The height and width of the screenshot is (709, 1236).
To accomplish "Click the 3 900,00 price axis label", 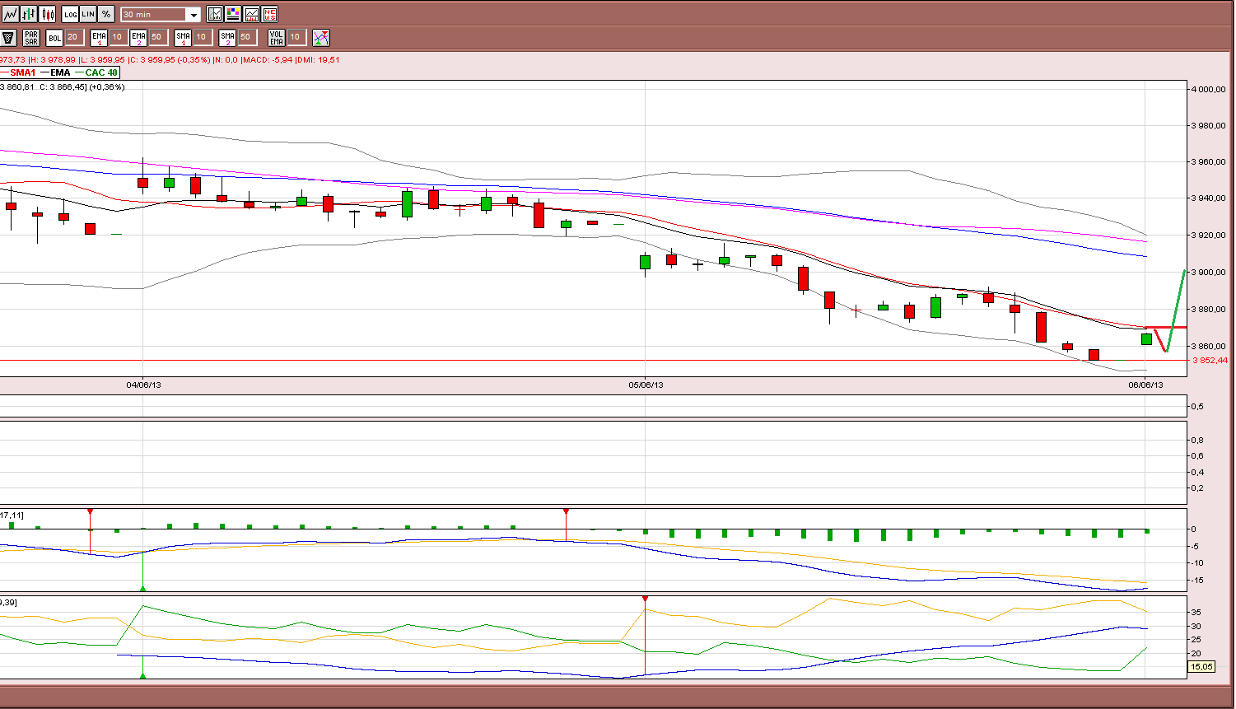I will point(1210,272).
